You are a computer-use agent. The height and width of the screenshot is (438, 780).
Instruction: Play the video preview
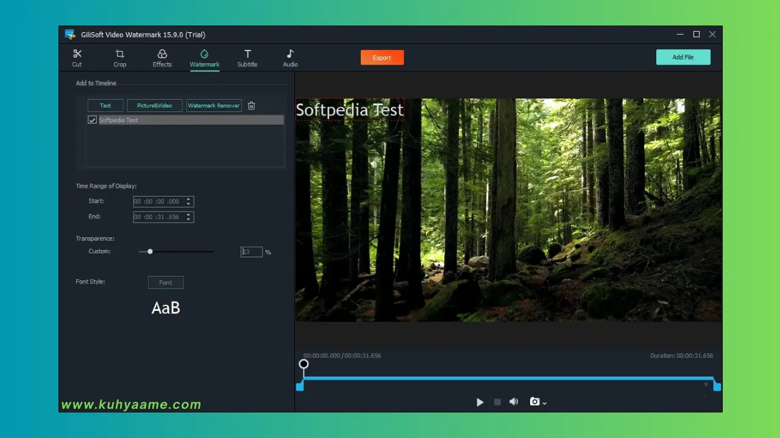(x=480, y=402)
